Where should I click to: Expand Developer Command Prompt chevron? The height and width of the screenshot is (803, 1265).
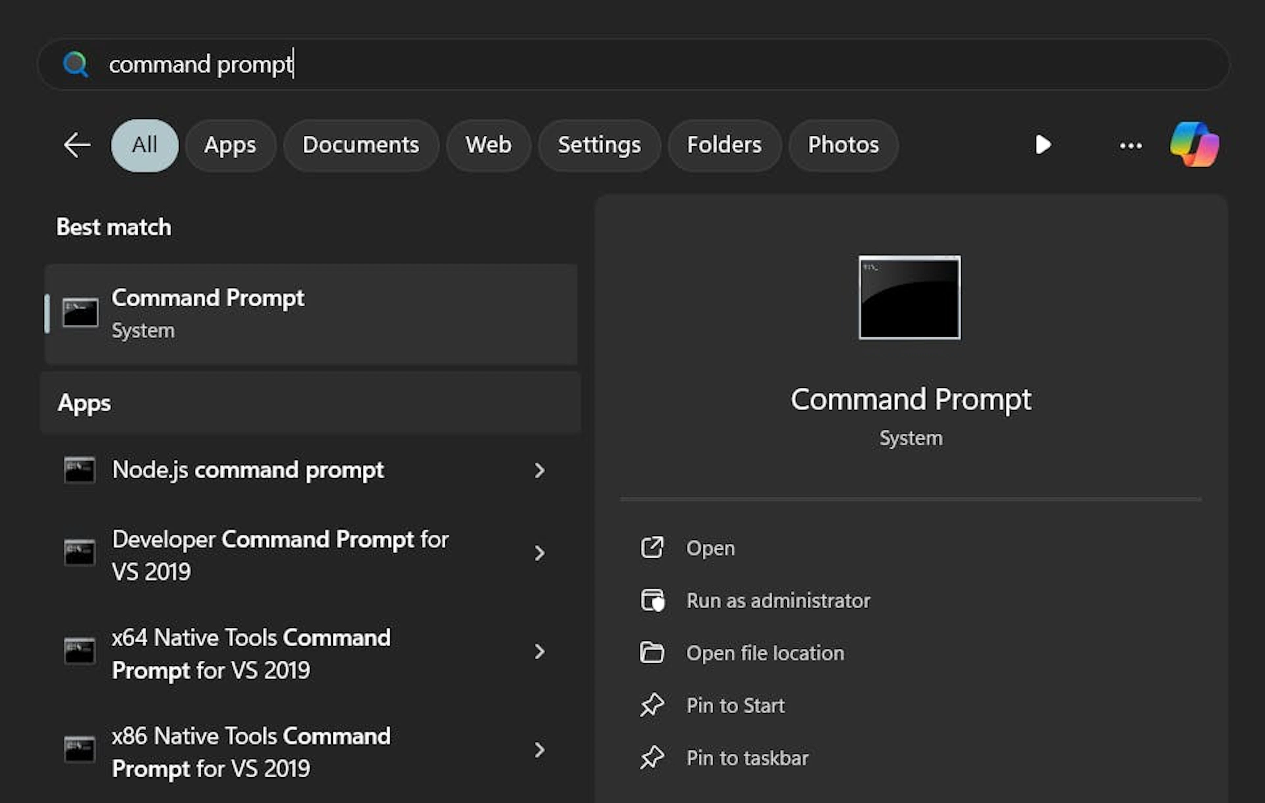[540, 553]
